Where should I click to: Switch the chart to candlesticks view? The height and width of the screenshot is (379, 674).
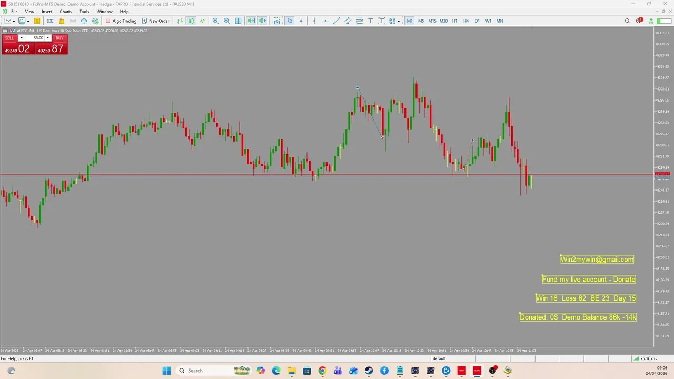click(x=191, y=21)
